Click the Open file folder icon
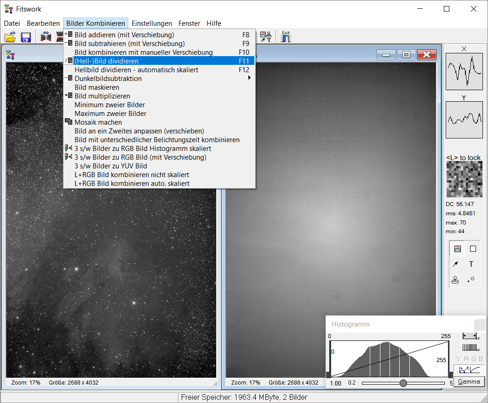This screenshot has width=488, height=403. click(x=10, y=37)
